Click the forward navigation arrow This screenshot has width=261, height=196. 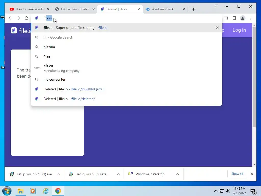pos(18,18)
